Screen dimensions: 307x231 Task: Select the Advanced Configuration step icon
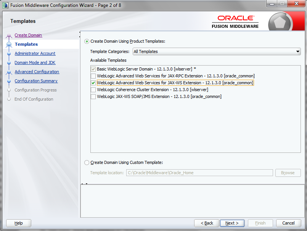(8, 72)
